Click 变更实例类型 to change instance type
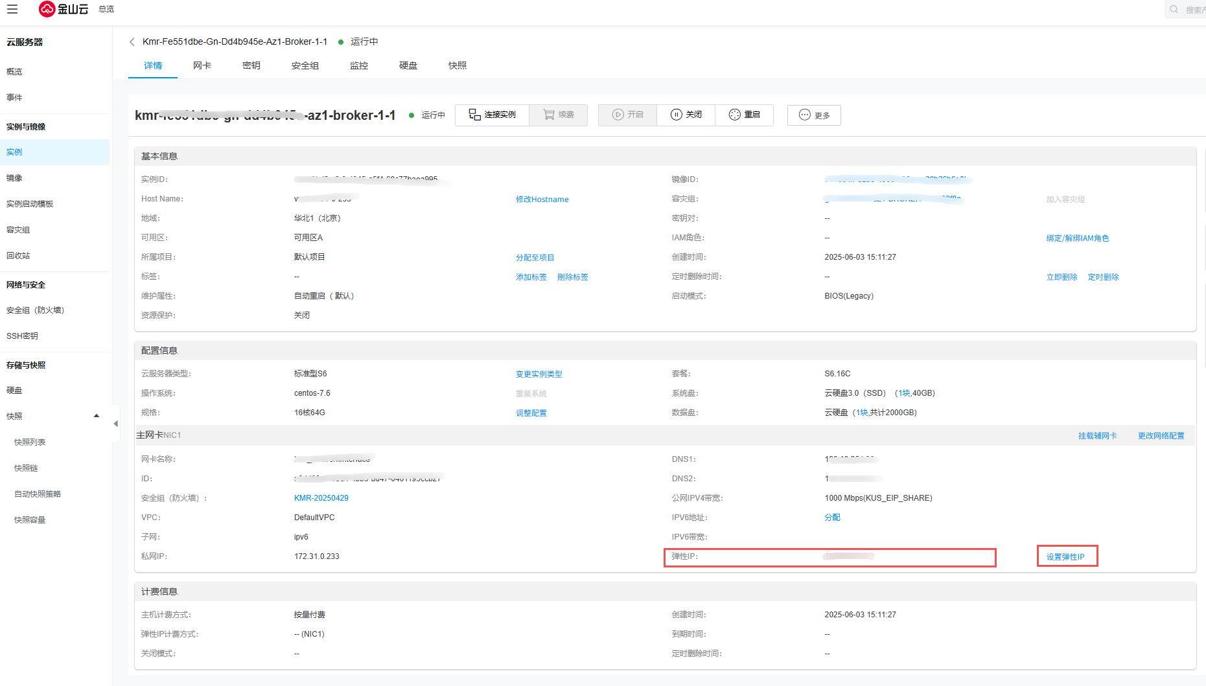 (539, 374)
